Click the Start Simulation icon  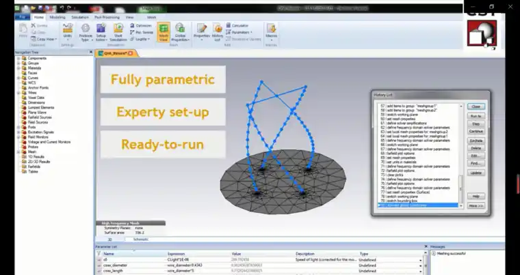pos(118,33)
